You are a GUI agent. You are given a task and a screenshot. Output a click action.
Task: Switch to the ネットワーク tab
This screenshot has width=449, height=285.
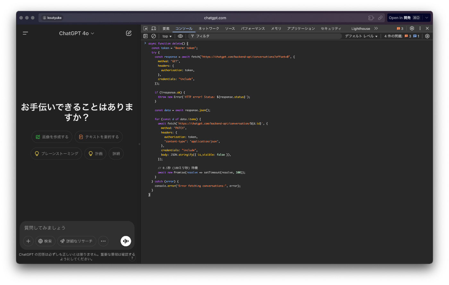[209, 28]
